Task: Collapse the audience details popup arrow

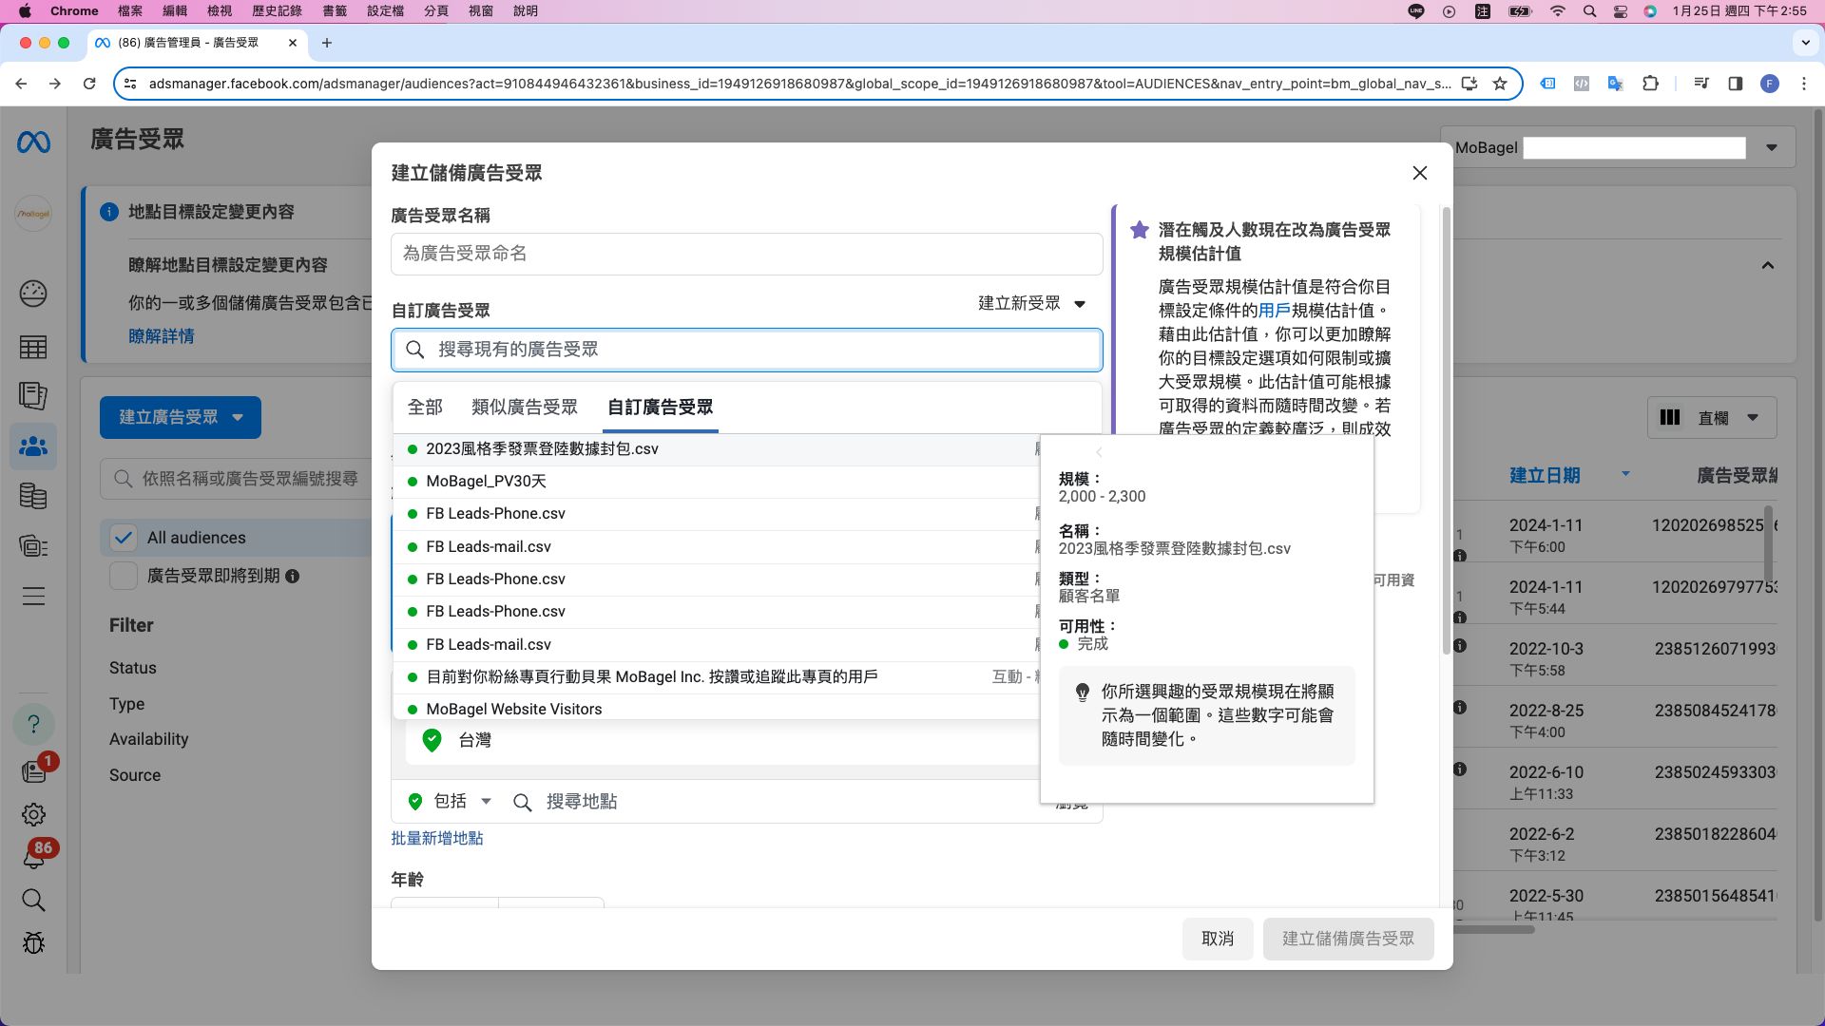Action: pyautogui.click(x=1099, y=452)
